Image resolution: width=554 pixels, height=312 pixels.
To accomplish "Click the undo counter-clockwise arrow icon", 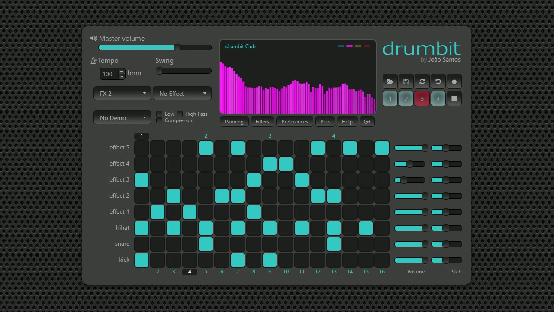I will (438, 81).
